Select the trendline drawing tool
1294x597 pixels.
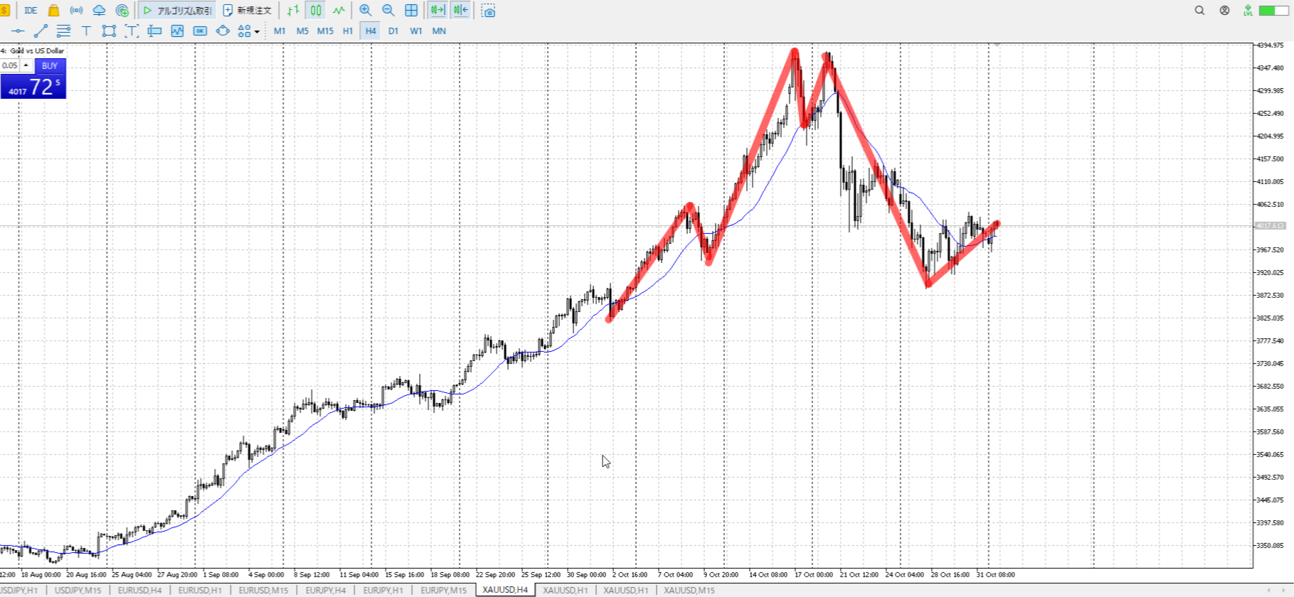(41, 31)
